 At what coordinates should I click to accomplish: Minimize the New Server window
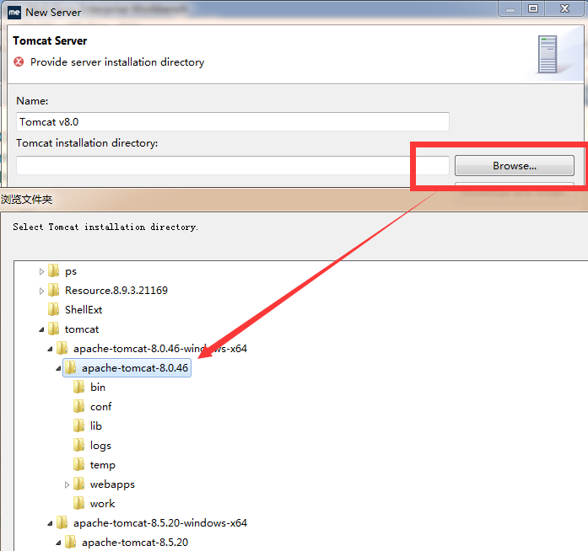pos(510,8)
